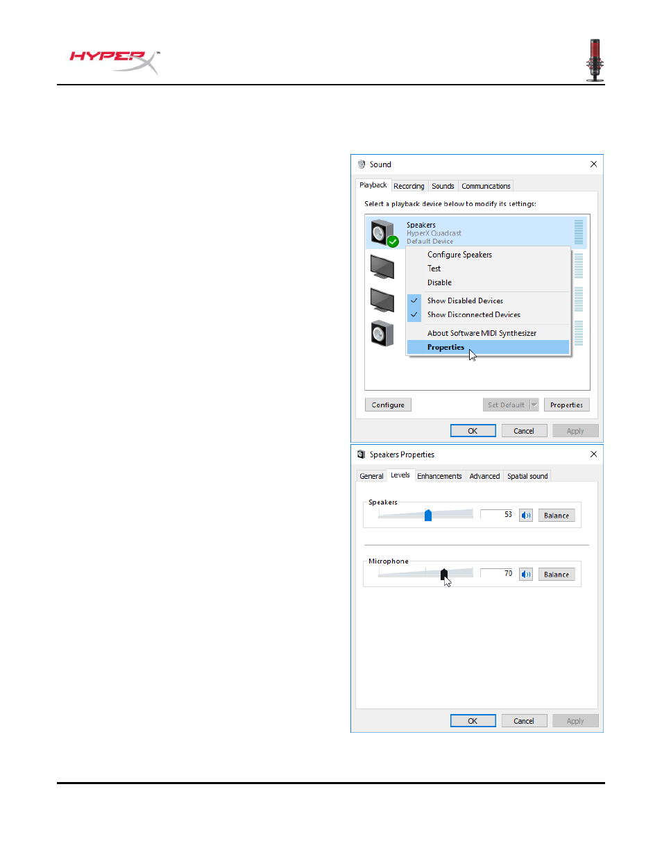Mute the Speakers level with speaker icon

[x=526, y=516]
